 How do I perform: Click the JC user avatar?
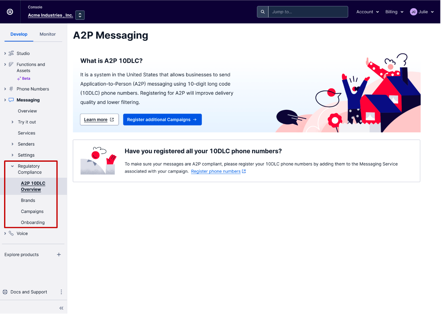(414, 12)
